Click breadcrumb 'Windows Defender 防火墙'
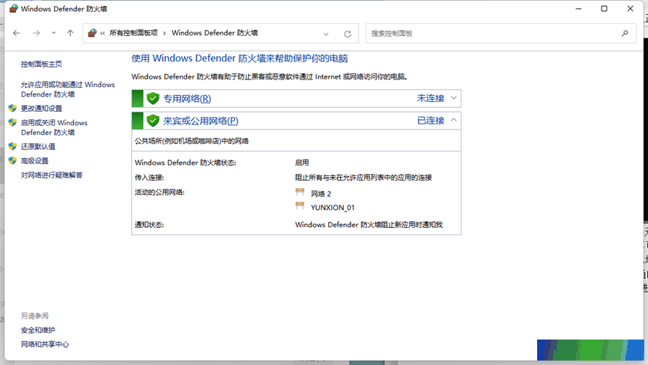 coord(214,33)
